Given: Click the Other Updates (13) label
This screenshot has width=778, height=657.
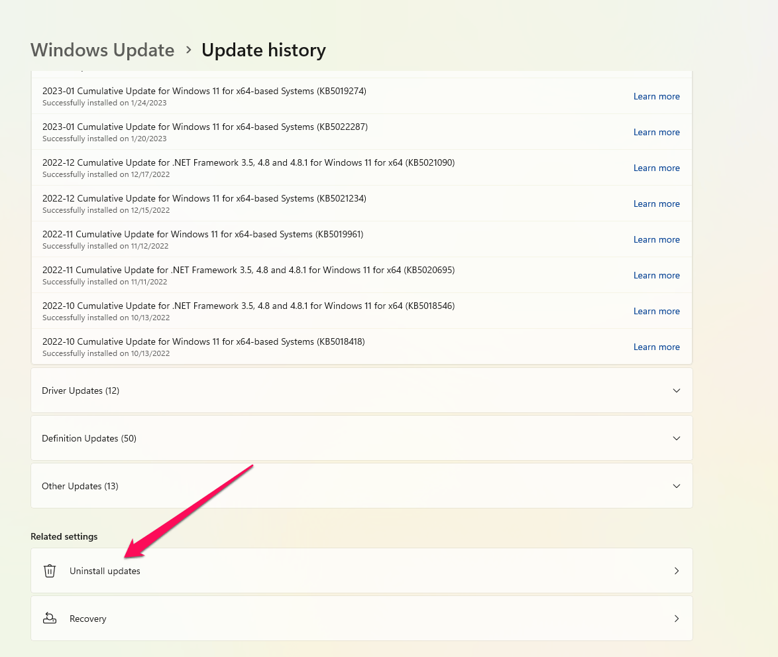Looking at the screenshot, I should [x=80, y=486].
